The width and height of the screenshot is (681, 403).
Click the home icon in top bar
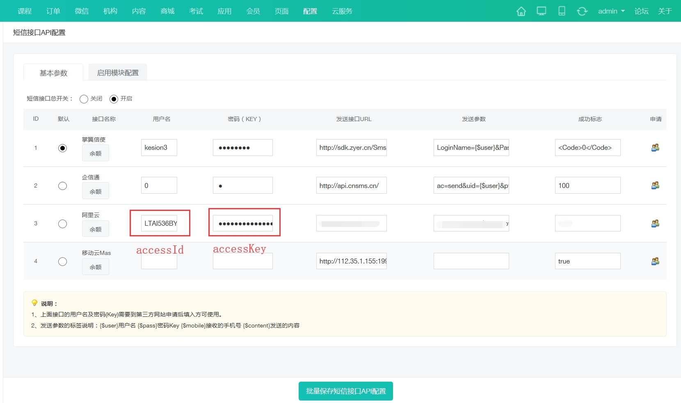521,11
